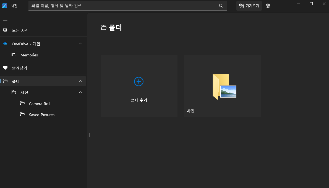This screenshot has width=329, height=188.
Task: Open the Saved Pictures folder
Action: point(43,115)
